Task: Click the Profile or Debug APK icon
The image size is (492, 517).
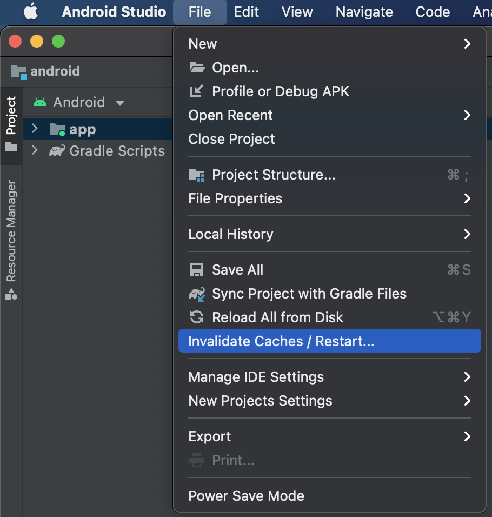Action: [x=196, y=91]
